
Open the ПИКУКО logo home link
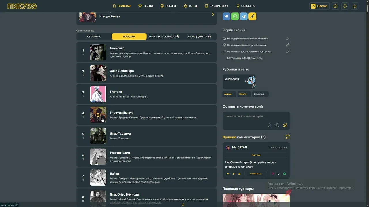tap(22, 6)
